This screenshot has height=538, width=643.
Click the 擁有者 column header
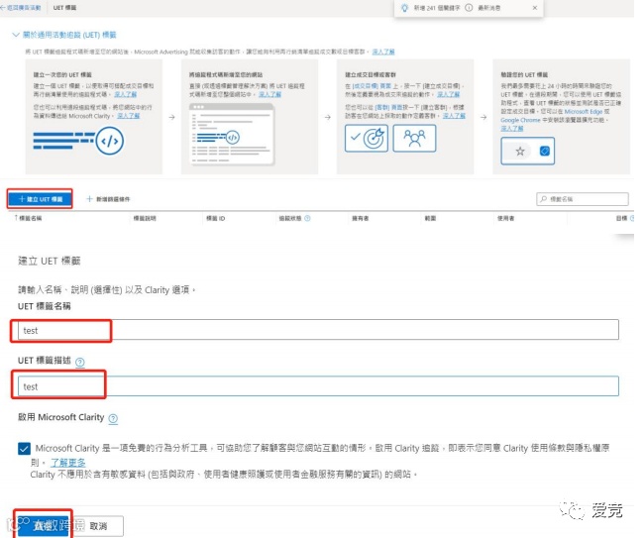click(x=361, y=218)
